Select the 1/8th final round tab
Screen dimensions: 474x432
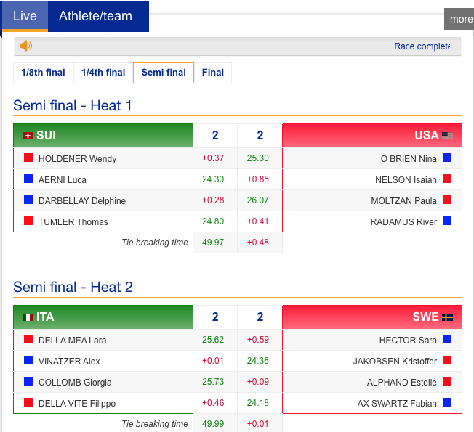point(43,73)
